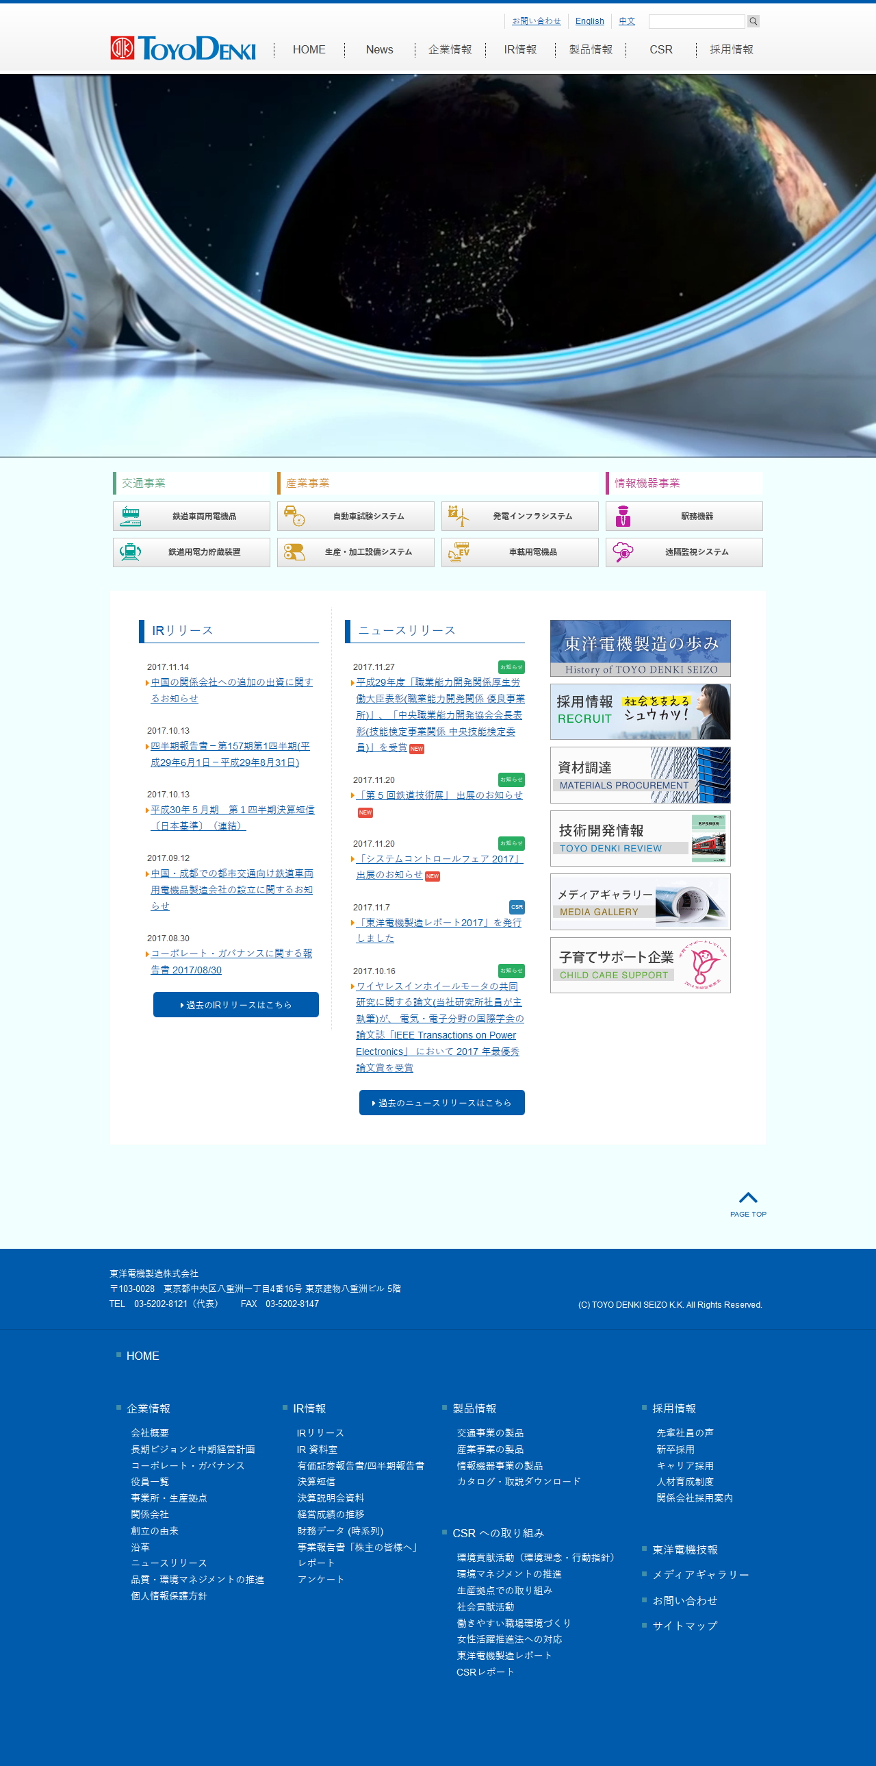
Task: Open CSR in top navigation
Action: coord(661,49)
